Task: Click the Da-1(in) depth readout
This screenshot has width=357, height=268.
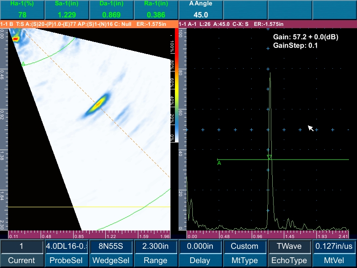Action: (111, 10)
